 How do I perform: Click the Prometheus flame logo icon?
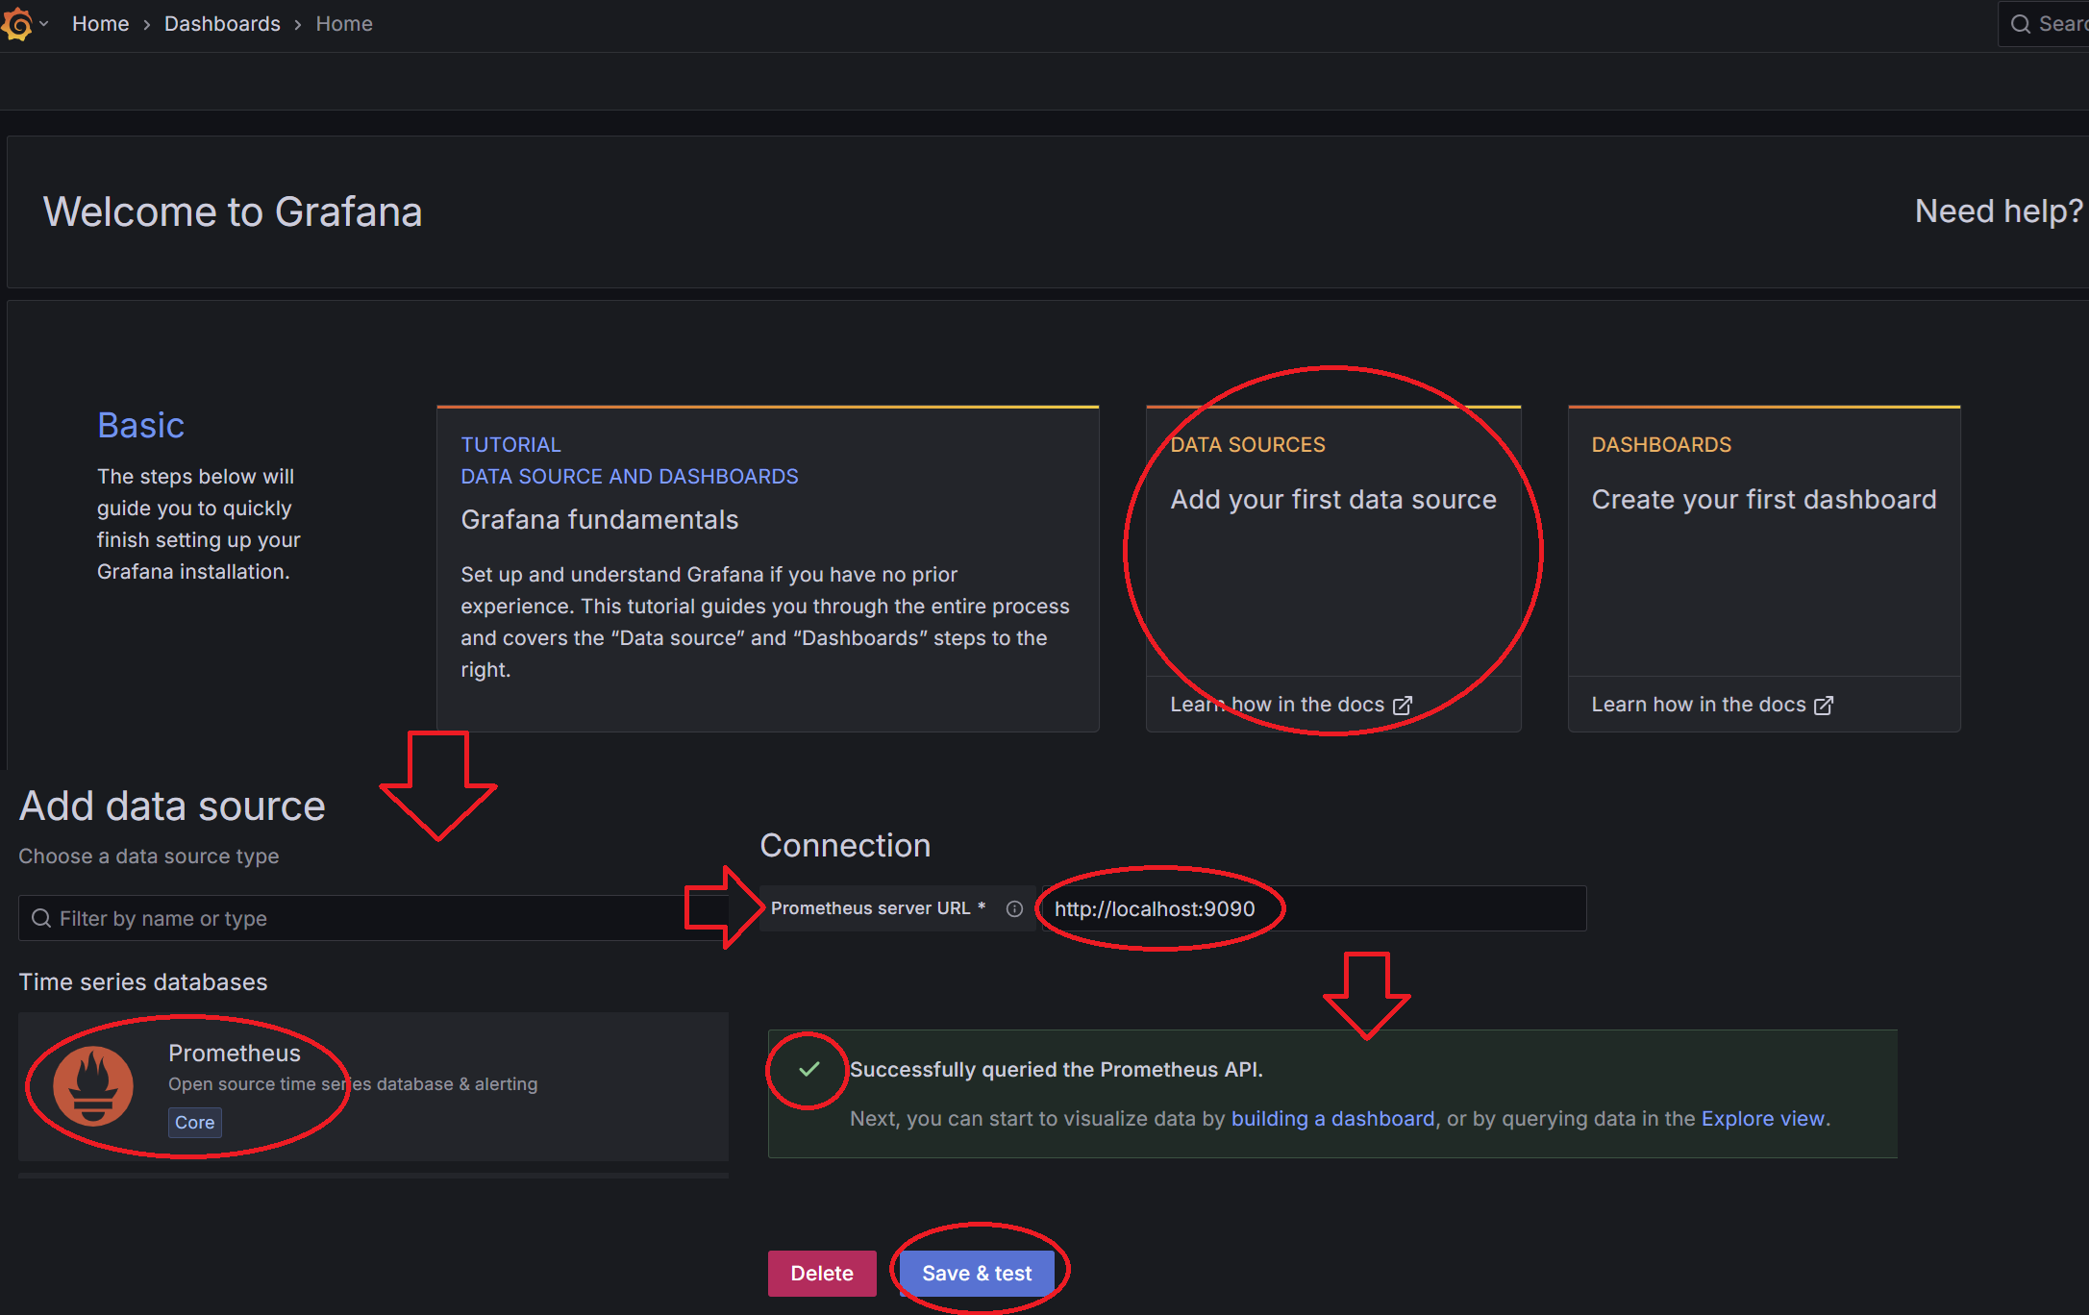pyautogui.click(x=93, y=1086)
